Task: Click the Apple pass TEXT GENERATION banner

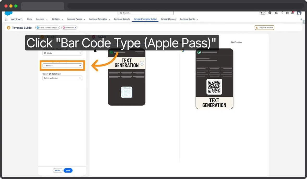Action: pyautogui.click(x=126, y=63)
